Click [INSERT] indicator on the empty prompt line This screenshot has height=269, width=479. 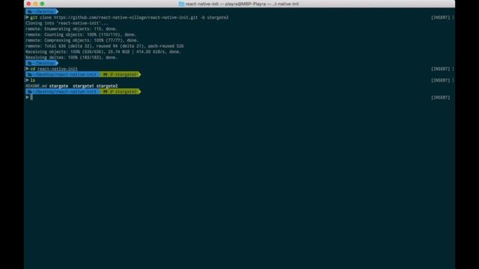click(x=441, y=98)
